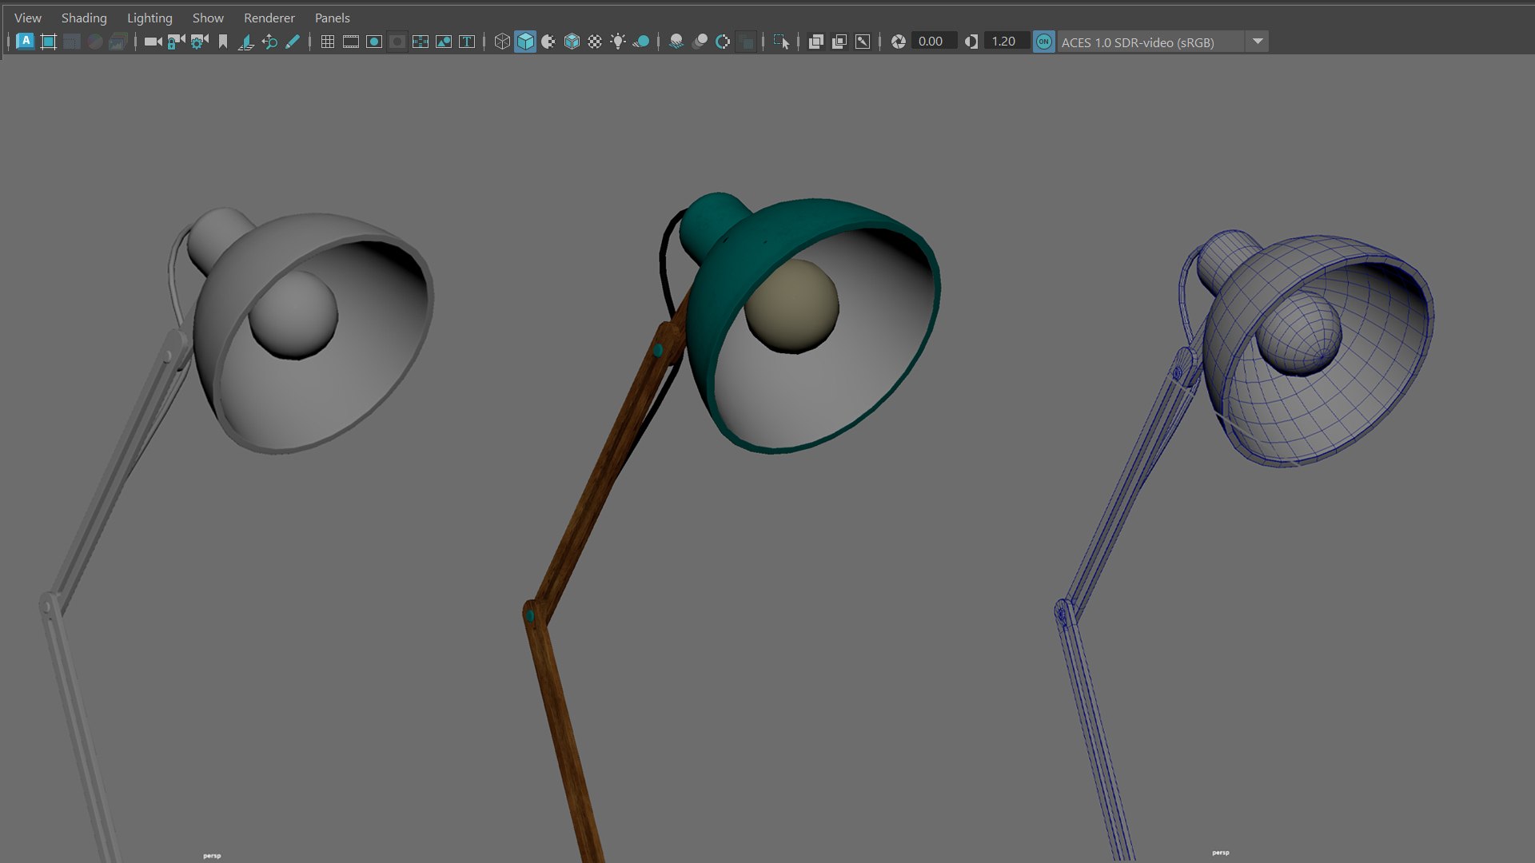Viewport: 1535px width, 863px height.
Task: Toggle the Resolution Gate icon
Action: coord(374,42)
